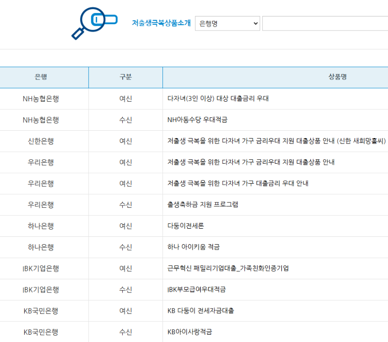Screen dimensions: 388x342
Task: Click the dropdown chevron next to 은행명
Action: tap(254, 23)
